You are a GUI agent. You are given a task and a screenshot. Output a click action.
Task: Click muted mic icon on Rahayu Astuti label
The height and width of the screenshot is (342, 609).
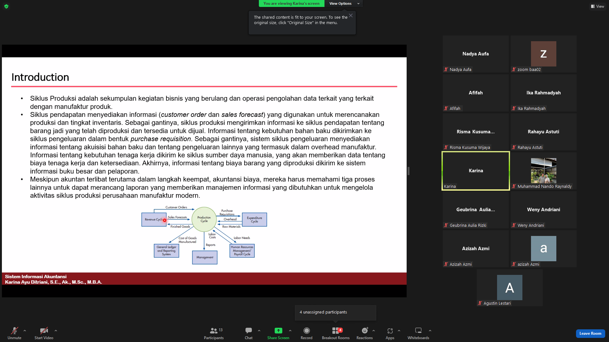(514, 148)
